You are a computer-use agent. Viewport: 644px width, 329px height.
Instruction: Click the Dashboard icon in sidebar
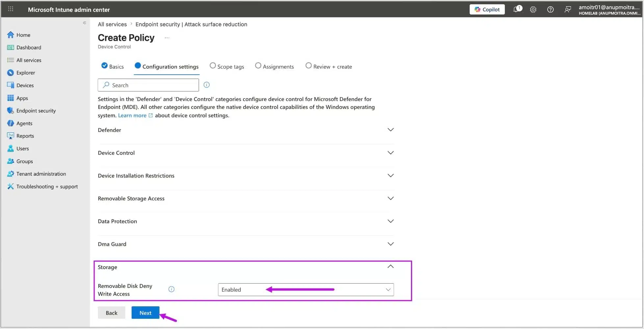click(11, 47)
